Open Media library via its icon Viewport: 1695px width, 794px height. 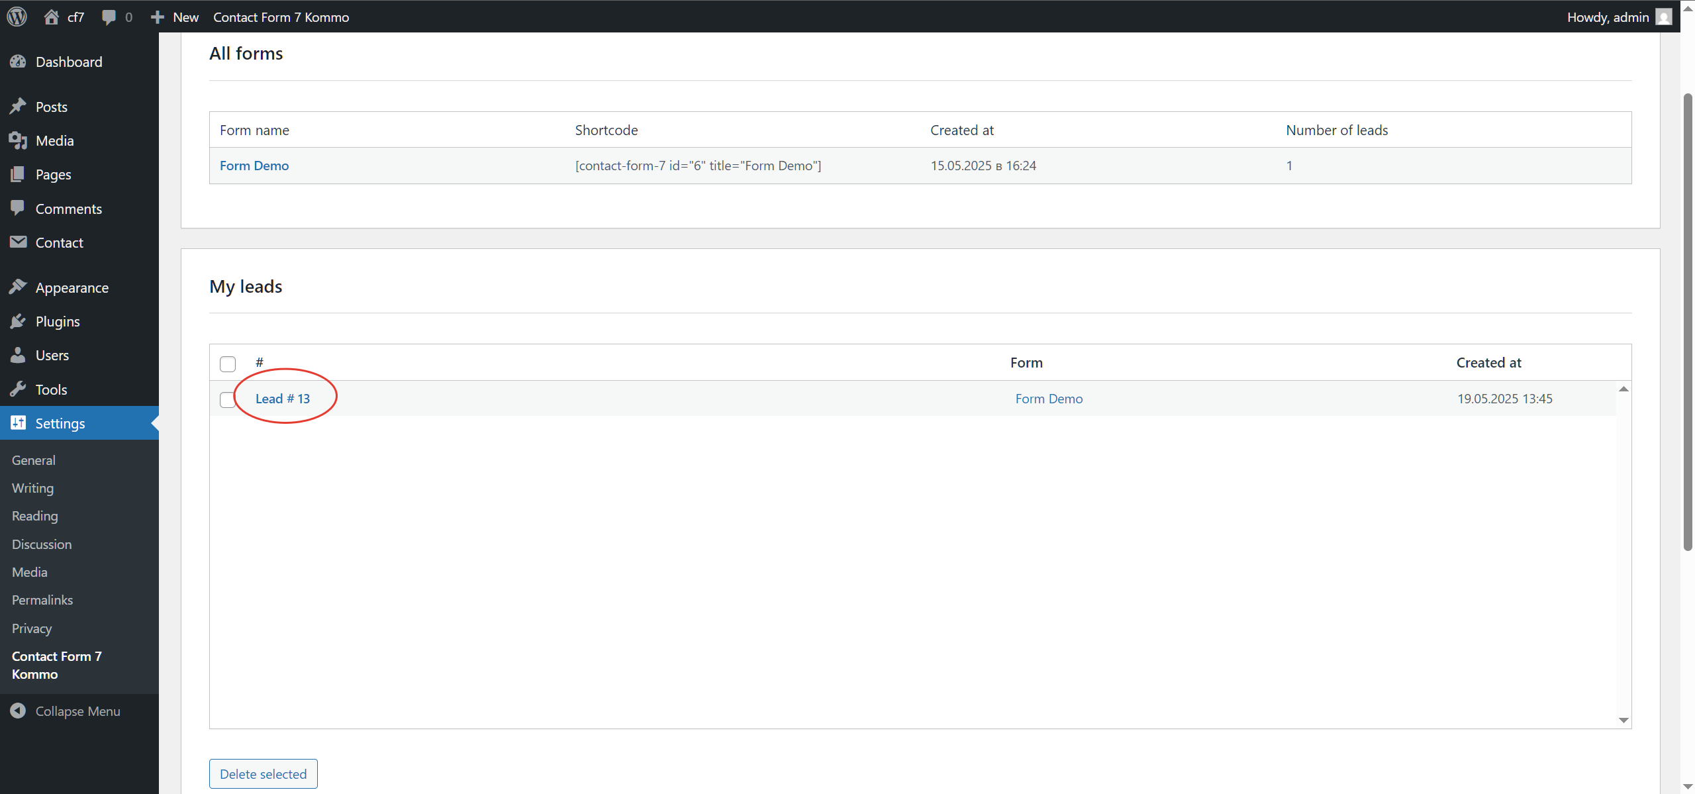[x=19, y=140]
